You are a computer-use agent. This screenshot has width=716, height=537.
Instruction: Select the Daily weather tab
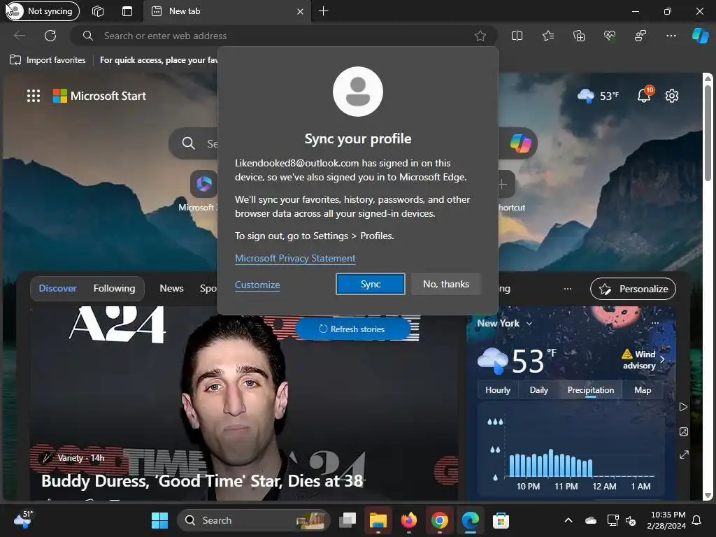[538, 390]
